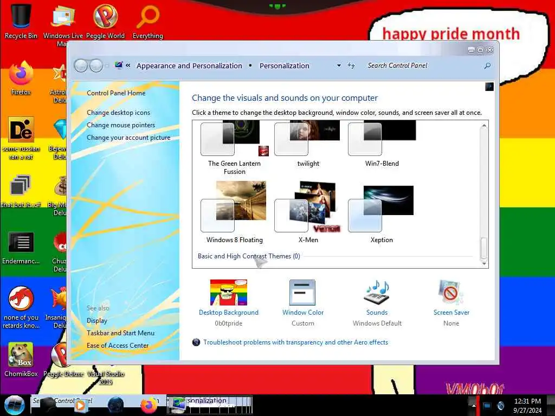Click the Start orb on the taskbar

pos(14,405)
